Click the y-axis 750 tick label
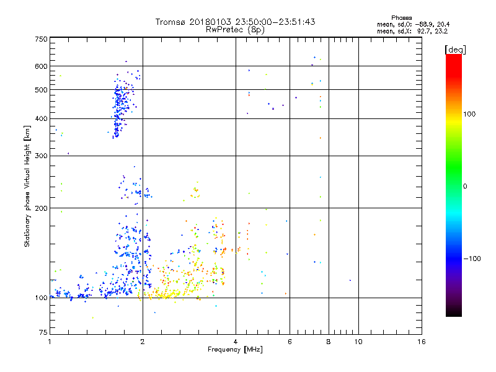This screenshot has height=372, width=496. tap(42, 39)
